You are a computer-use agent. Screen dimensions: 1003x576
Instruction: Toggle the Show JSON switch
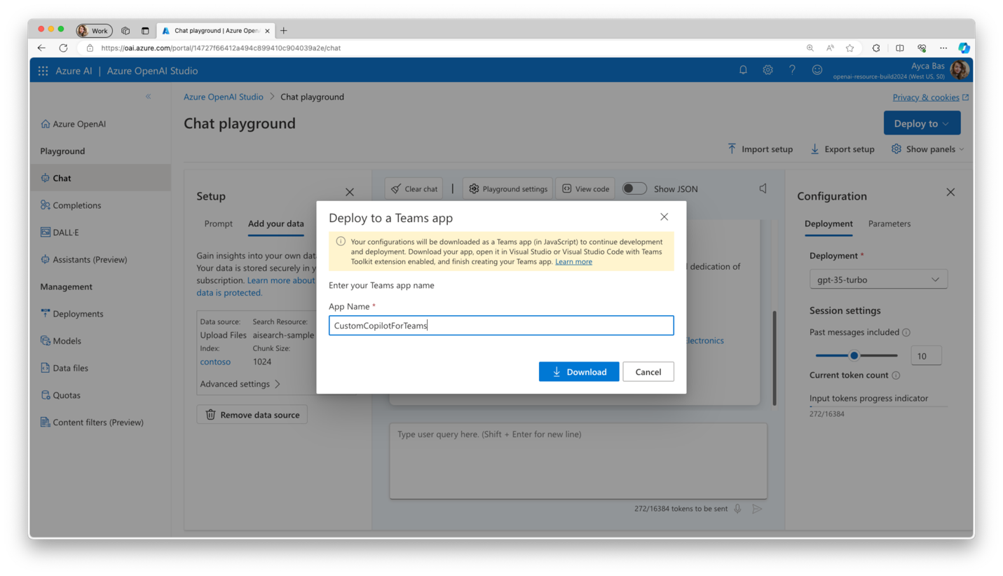[x=634, y=188]
